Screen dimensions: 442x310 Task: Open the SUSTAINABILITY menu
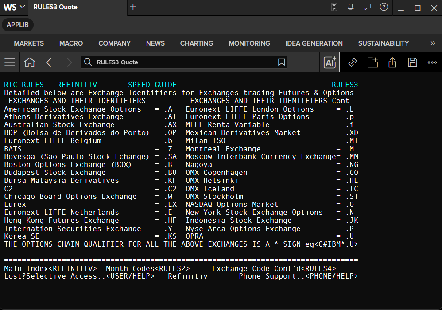(x=384, y=43)
